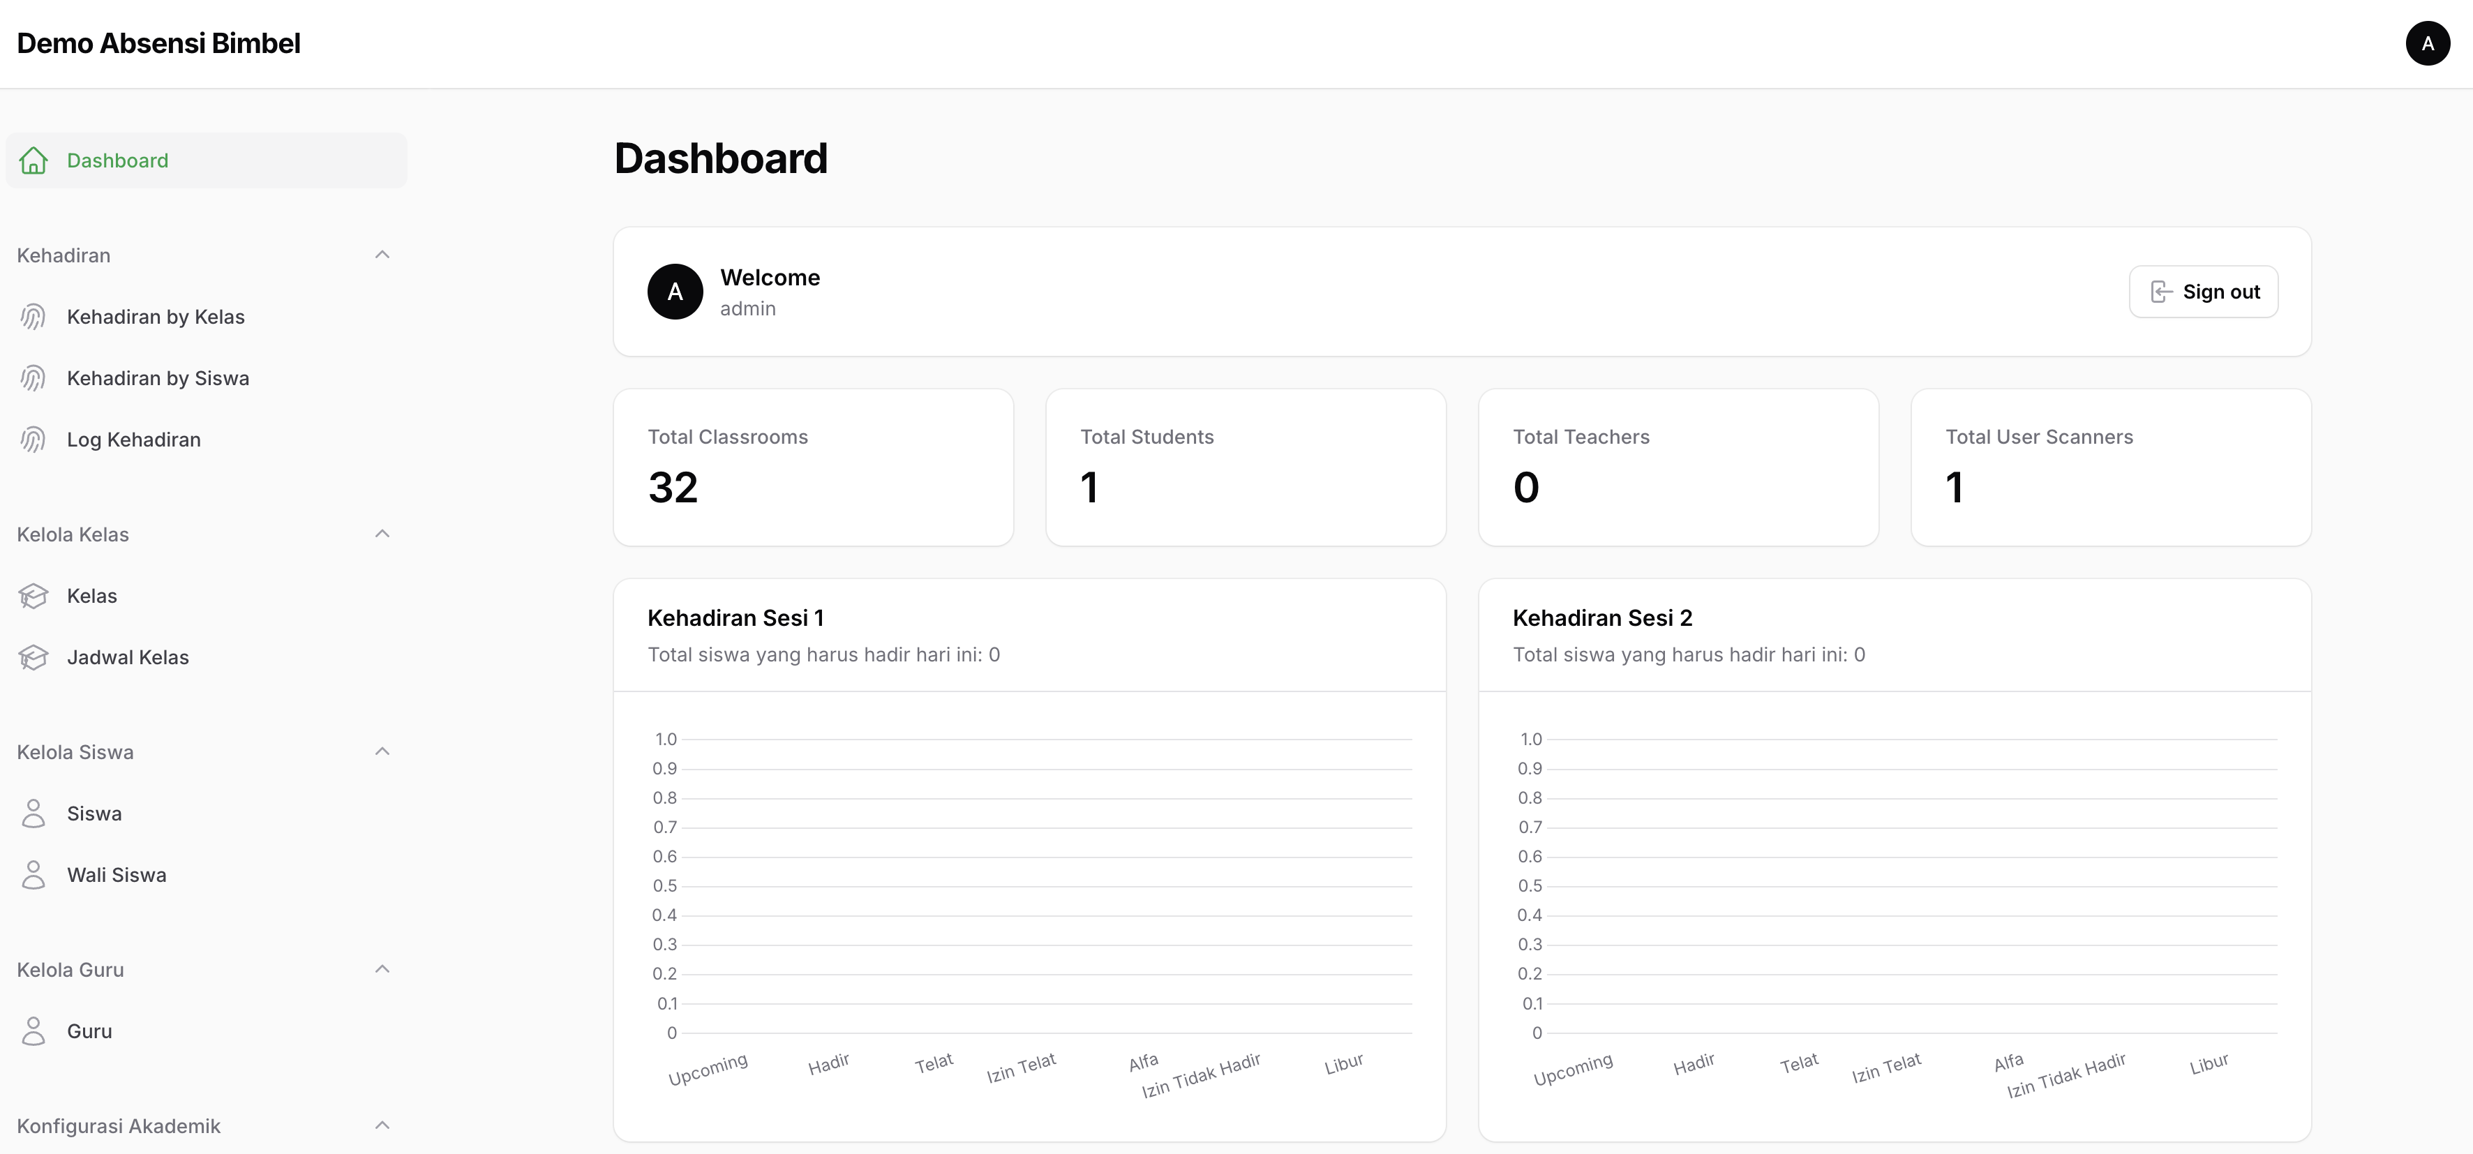The height and width of the screenshot is (1154, 2473).
Task: Collapse the Konfigurasi Akademik section
Action: 382,1125
